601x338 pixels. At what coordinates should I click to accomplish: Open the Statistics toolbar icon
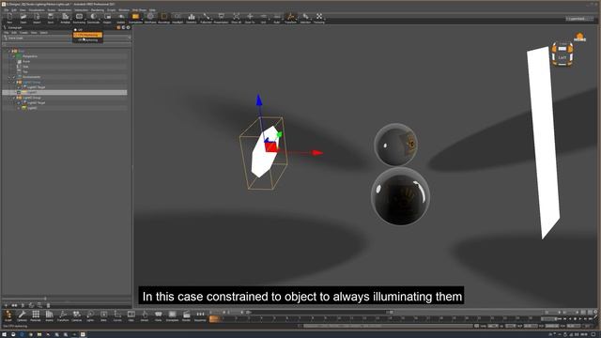click(192, 18)
